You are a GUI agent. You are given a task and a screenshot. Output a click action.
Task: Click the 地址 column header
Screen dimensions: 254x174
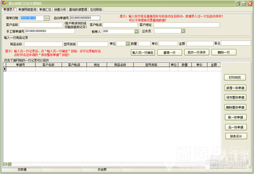click(97, 65)
